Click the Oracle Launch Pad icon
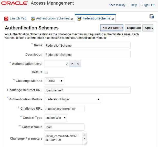Viewport: 158px width, 147px height. (x=6, y=18)
